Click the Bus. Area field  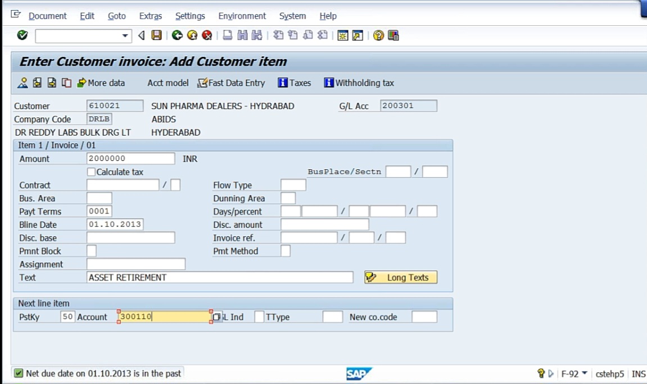[99, 198]
